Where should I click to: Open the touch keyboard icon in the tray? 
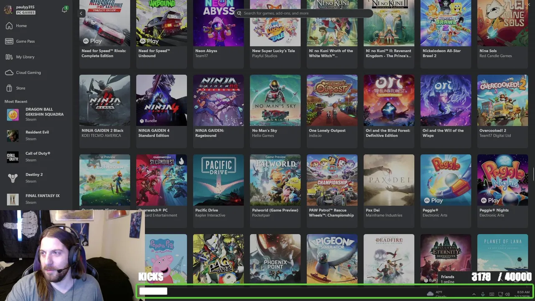pyautogui.click(x=492, y=294)
